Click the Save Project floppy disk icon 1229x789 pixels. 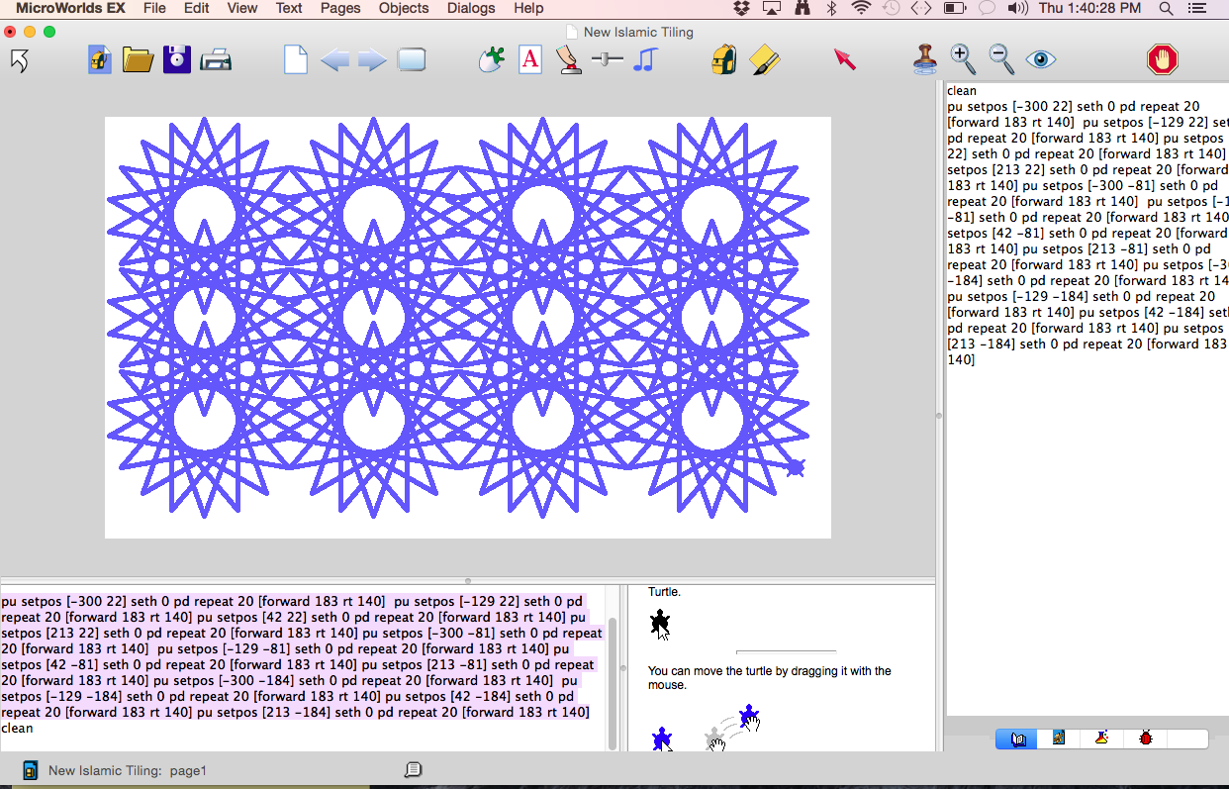(x=177, y=60)
